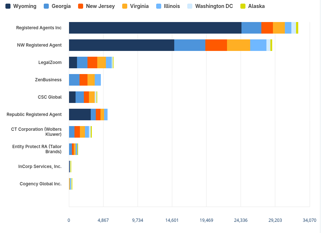
Task: Select LegalZoom Virginia bar segment
Action: click(x=102, y=62)
